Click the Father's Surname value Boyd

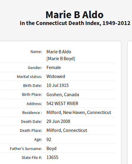(51, 149)
